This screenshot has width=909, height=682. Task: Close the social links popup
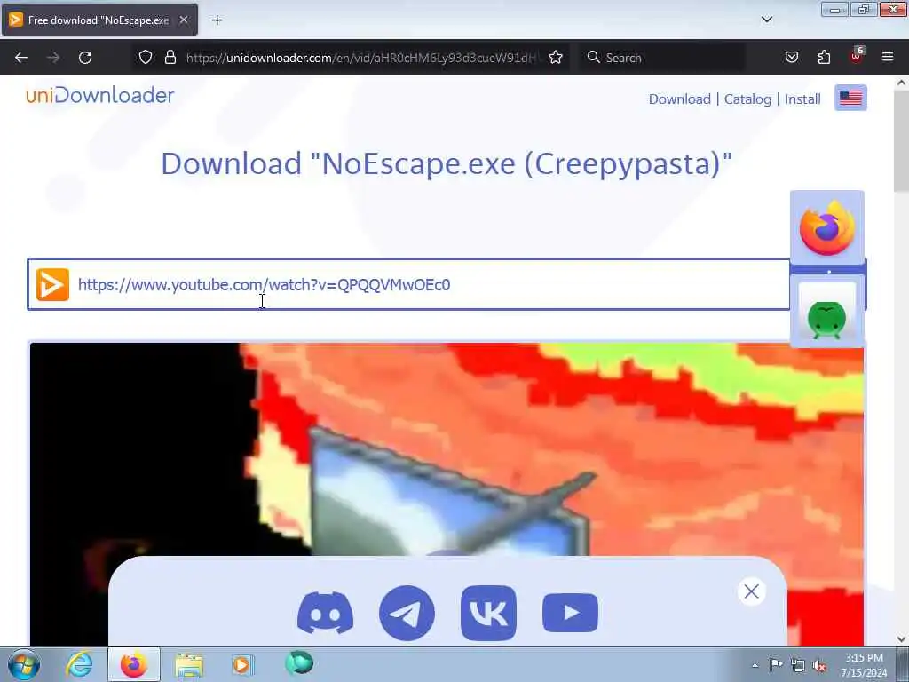click(752, 591)
